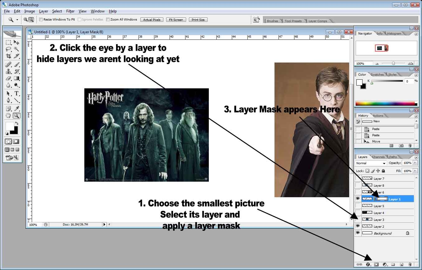The height and width of the screenshot is (270, 422).
Task: Hide the Background layer eye icon
Action: point(358,233)
